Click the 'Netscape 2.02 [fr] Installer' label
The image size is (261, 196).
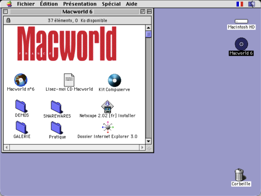click(x=107, y=116)
